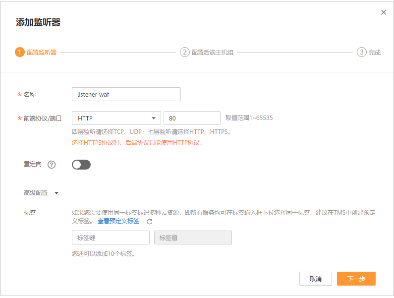This screenshot has height=298, width=394.
Task: Click the 取消 button
Action: pos(316,279)
